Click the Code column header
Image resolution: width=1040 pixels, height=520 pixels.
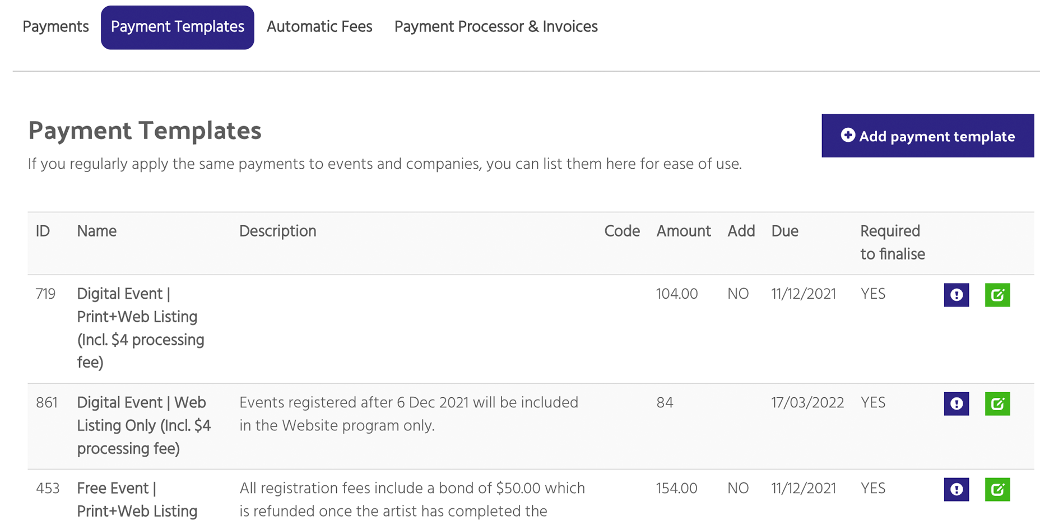[x=622, y=231]
